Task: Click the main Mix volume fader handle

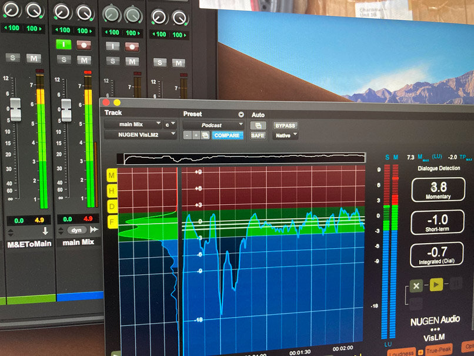Action: pos(66,110)
